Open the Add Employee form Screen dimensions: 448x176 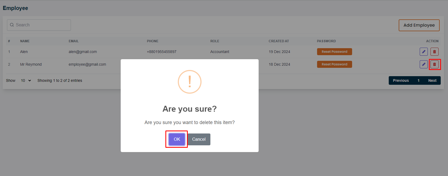tap(419, 25)
